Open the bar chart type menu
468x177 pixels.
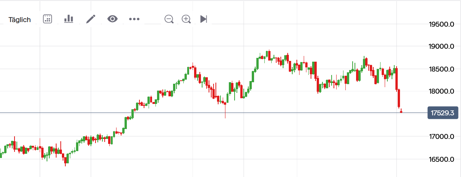coord(68,19)
